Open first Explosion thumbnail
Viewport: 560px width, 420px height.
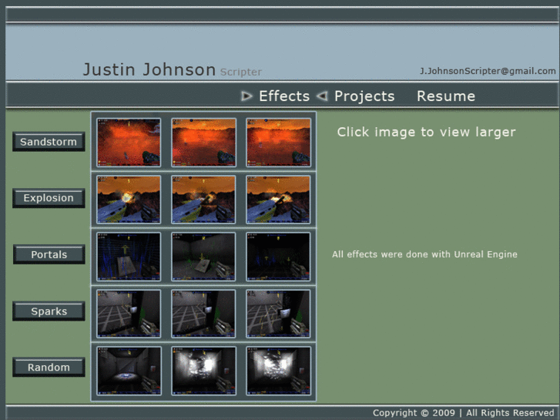point(129,200)
